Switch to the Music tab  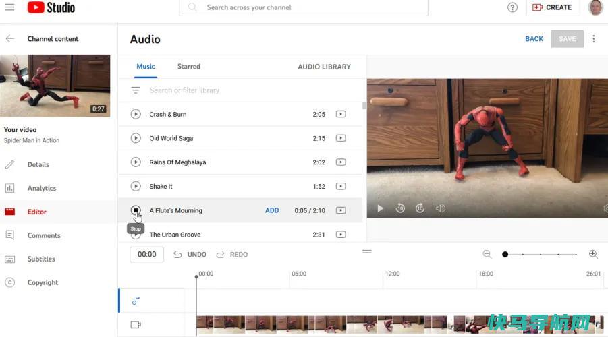pos(145,67)
